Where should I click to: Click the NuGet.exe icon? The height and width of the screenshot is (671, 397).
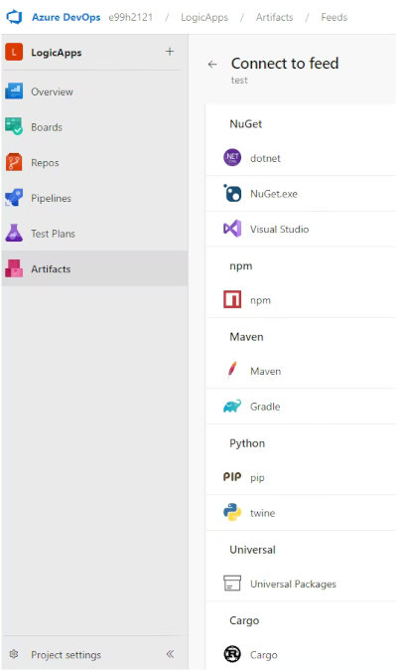[232, 193]
